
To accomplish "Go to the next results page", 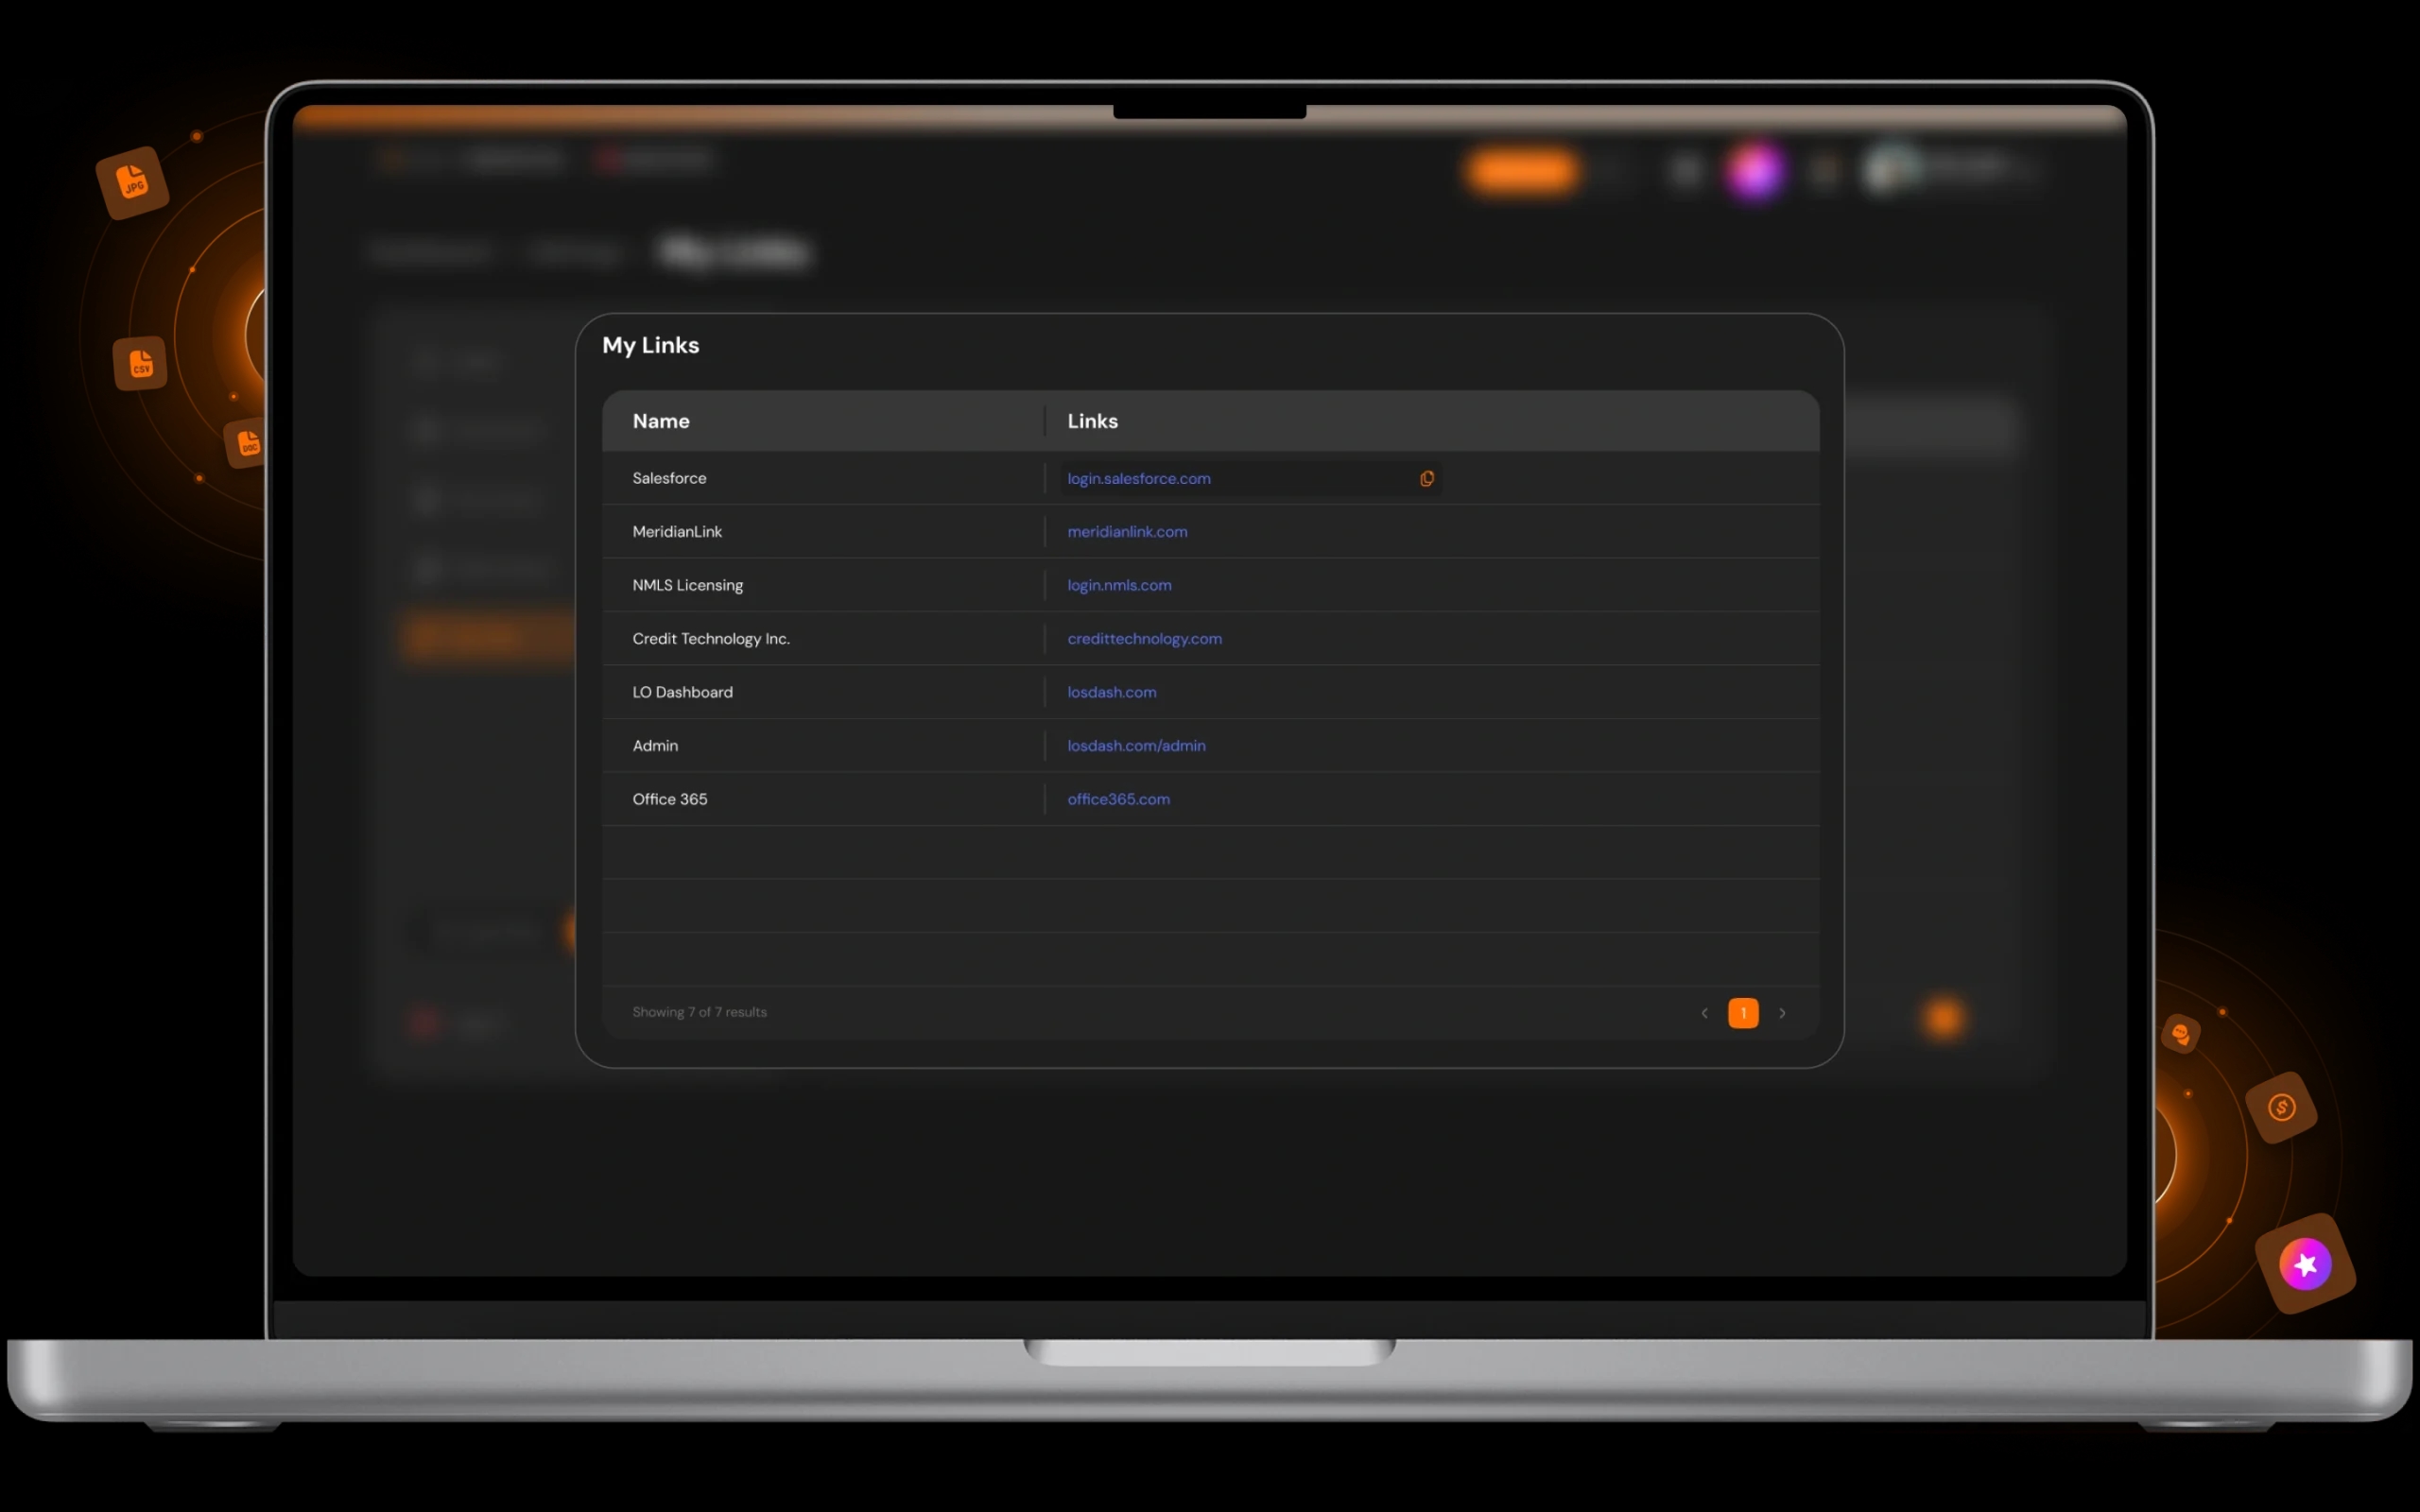I will pos(1782,1013).
